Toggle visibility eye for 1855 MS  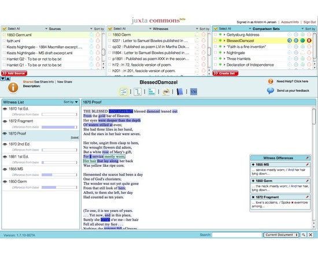pyautogui.click(x=5, y=169)
